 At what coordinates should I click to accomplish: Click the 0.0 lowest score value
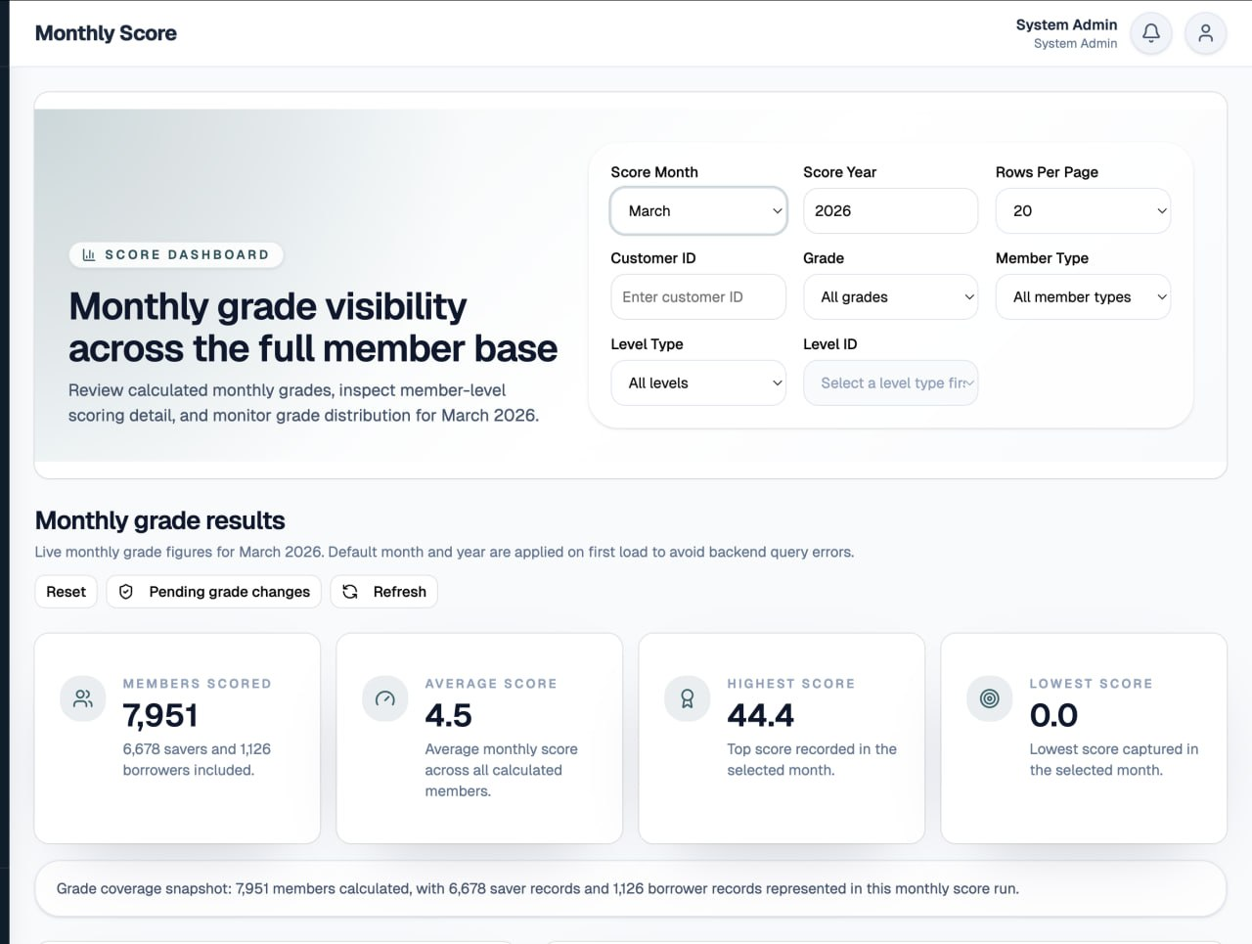(x=1053, y=716)
